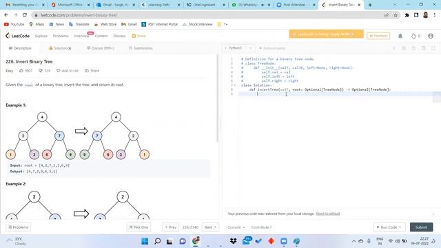Screen dimensions: 441x248
Task: Click the Example 1 tree diagram
Action: pyautogui.click(x=78, y=136)
